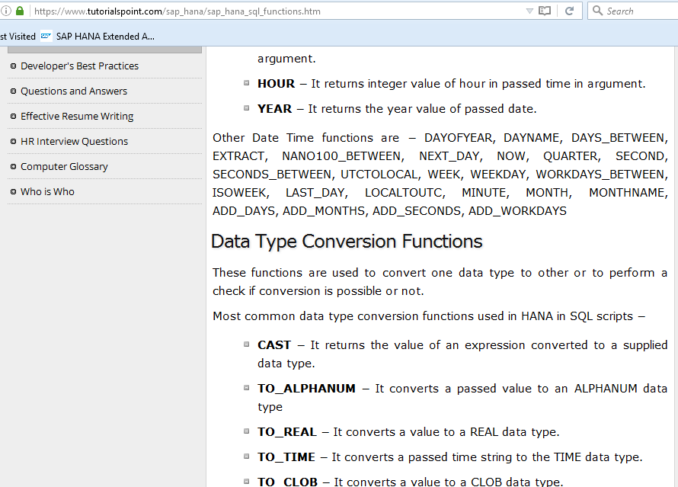678x487 pixels.
Task: Go to Questions and Answers page
Action: (x=74, y=91)
